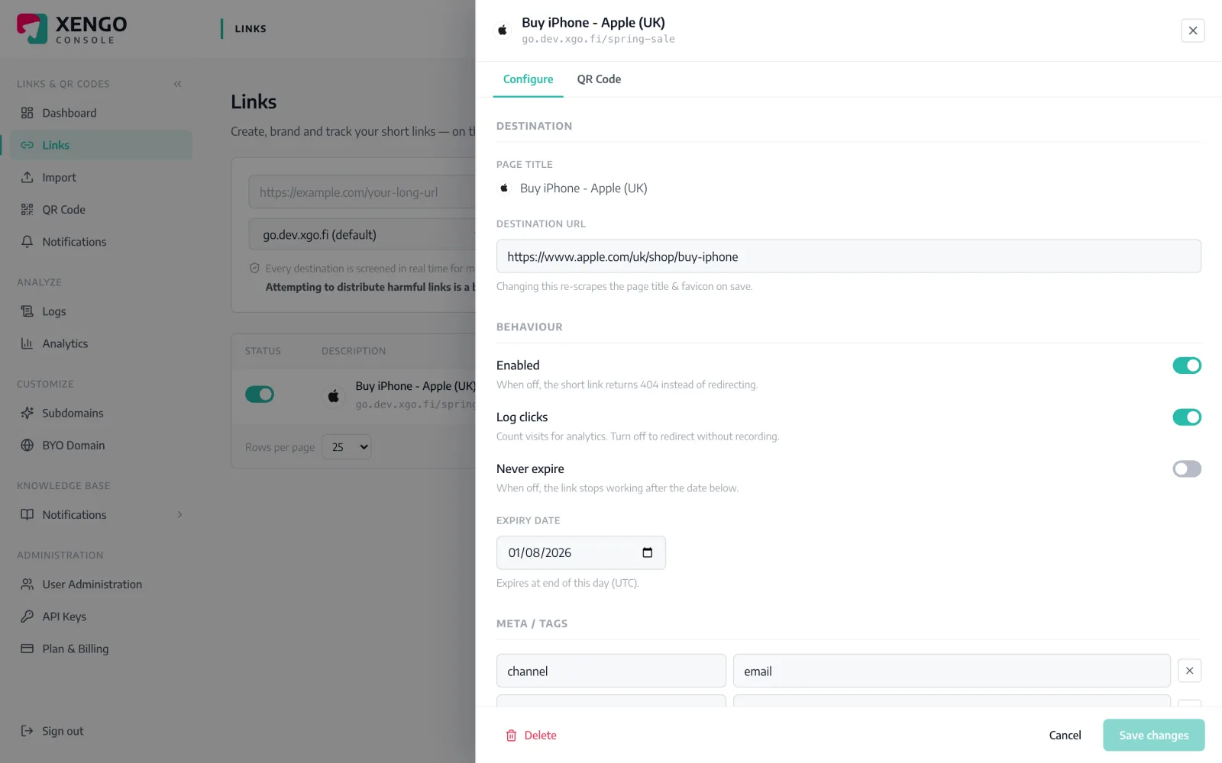Image resolution: width=1222 pixels, height=763 pixels.
Task: Click the DESCRIPTION column header
Action: (x=354, y=351)
